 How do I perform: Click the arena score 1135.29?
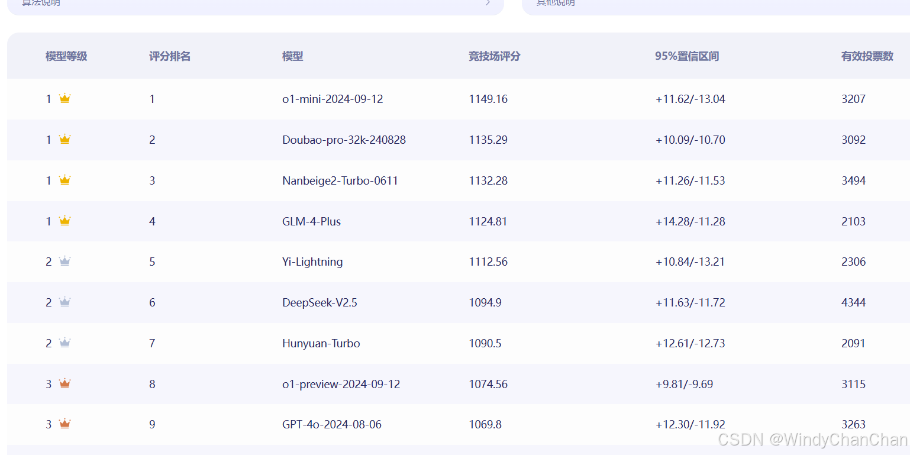click(488, 140)
